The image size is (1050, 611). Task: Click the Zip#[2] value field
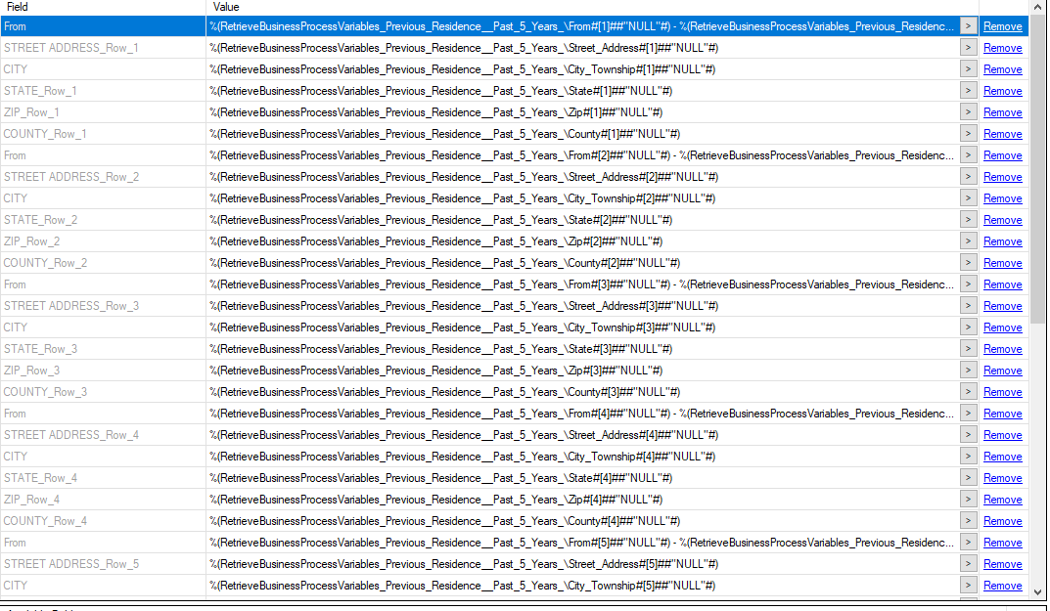(x=582, y=241)
